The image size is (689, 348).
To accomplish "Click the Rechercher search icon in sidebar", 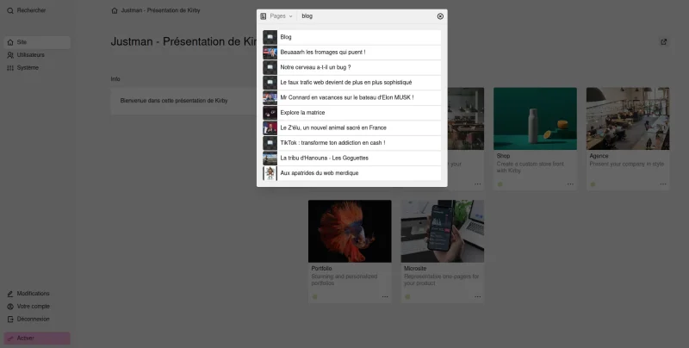I will pyautogui.click(x=10, y=10).
